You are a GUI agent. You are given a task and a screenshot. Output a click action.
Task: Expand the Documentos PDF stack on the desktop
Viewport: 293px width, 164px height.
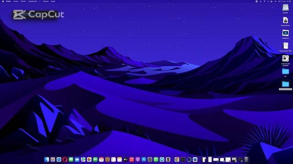(x=286, y=46)
